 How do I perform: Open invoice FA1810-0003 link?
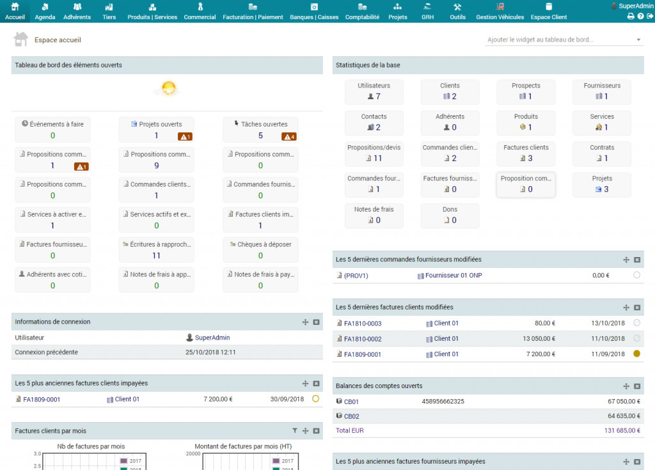(362, 324)
